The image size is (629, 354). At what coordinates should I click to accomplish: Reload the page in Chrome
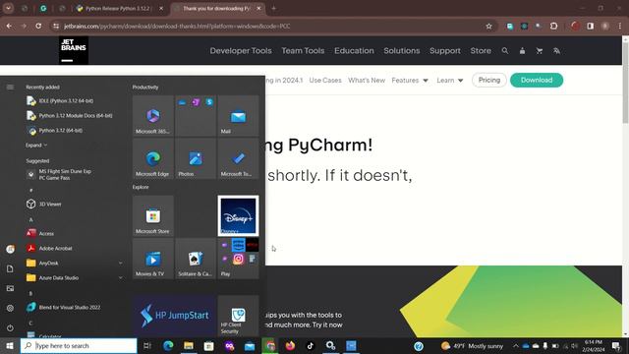click(38, 27)
